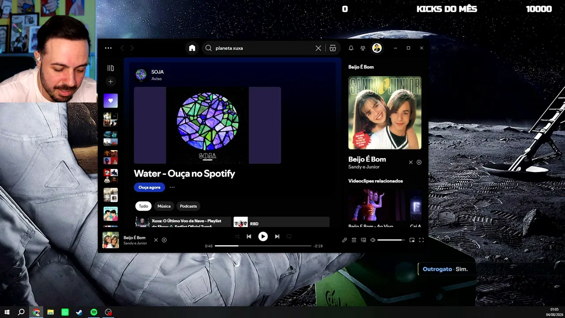565x318 pixels.
Task: Open lyrics microphone icon
Action: coord(345,240)
